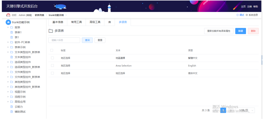This screenshot has width=263, height=122.
Task: Switch to the 基本信息 tab
Action: point(58,22)
